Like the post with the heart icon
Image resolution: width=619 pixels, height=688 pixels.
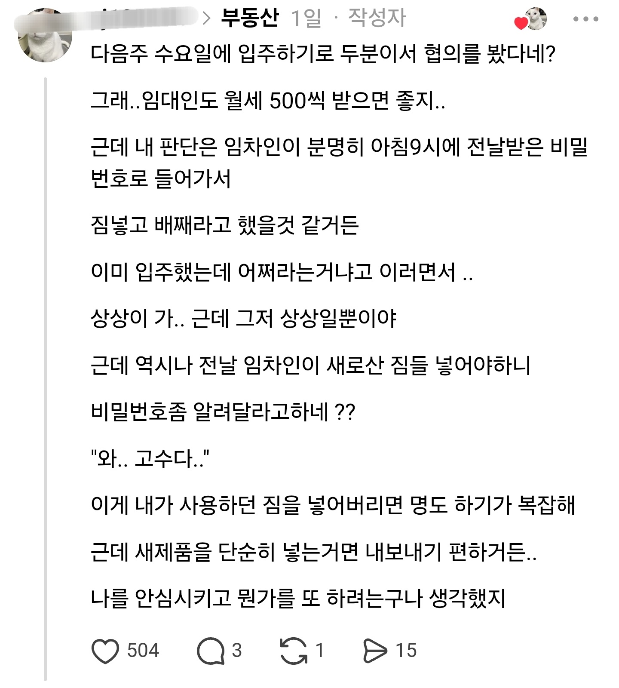(105, 651)
